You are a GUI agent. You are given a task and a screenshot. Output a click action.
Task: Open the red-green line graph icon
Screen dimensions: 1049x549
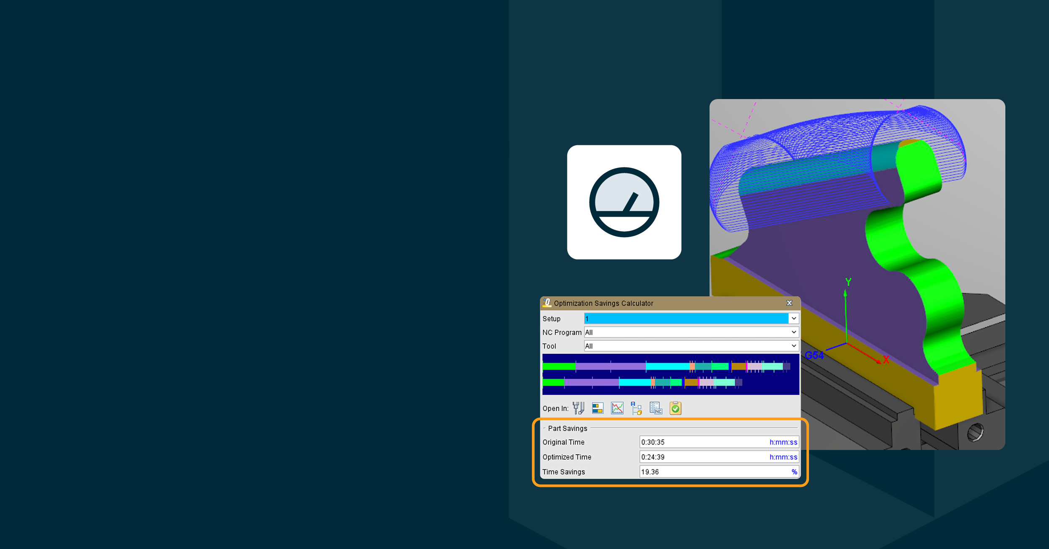coord(617,408)
